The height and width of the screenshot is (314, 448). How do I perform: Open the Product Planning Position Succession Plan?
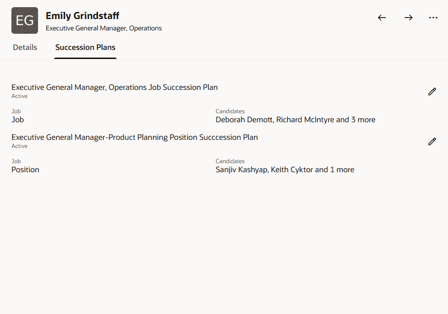[135, 137]
